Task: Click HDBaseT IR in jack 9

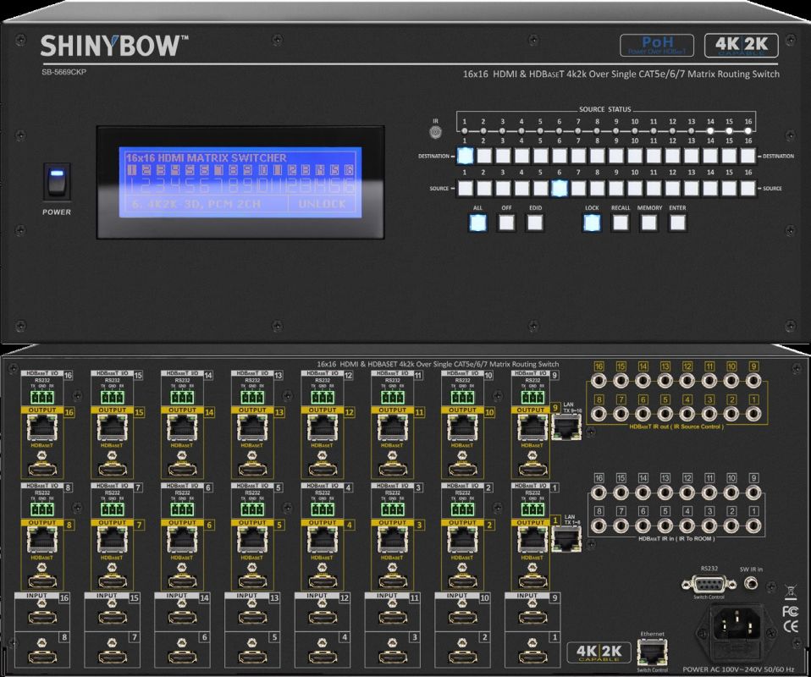Action: click(753, 493)
